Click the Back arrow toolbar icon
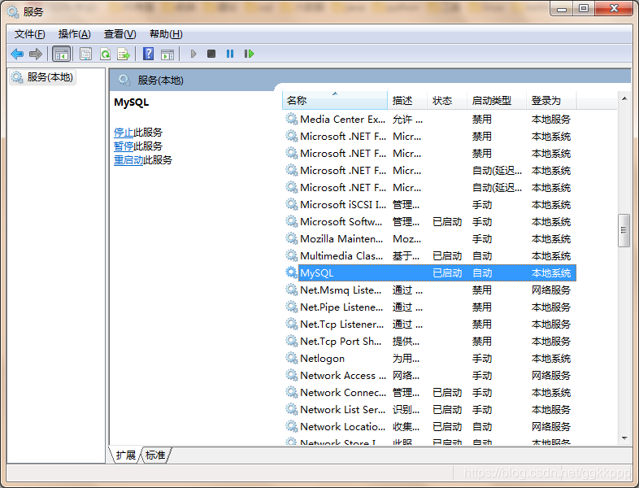639x488 pixels. tap(17, 54)
